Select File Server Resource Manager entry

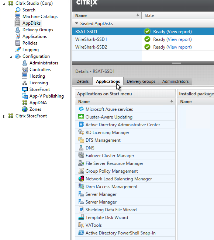(125, 163)
